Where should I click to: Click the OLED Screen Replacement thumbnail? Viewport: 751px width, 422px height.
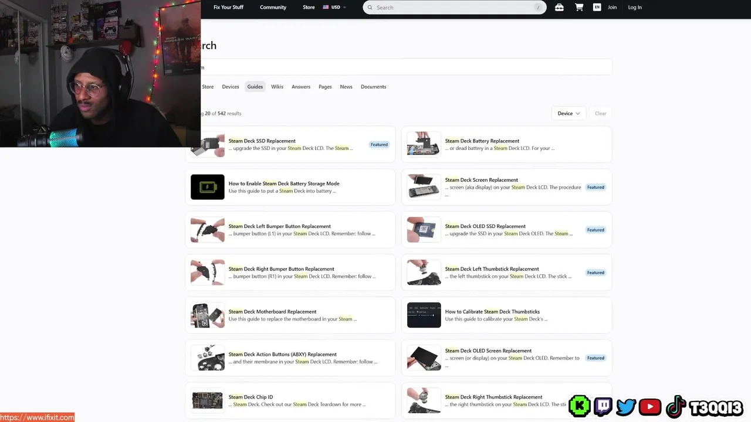click(424, 358)
